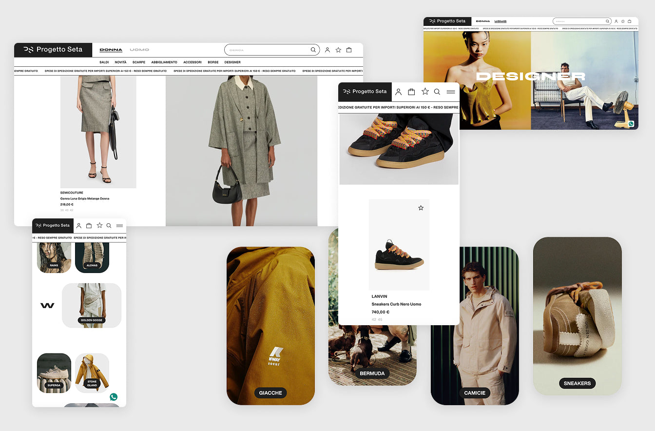Open ALOHAS brand tile
The image size is (655, 431).
(92, 257)
